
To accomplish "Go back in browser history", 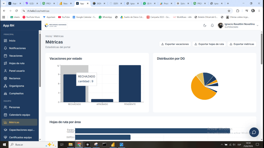I will tap(4, 11).
